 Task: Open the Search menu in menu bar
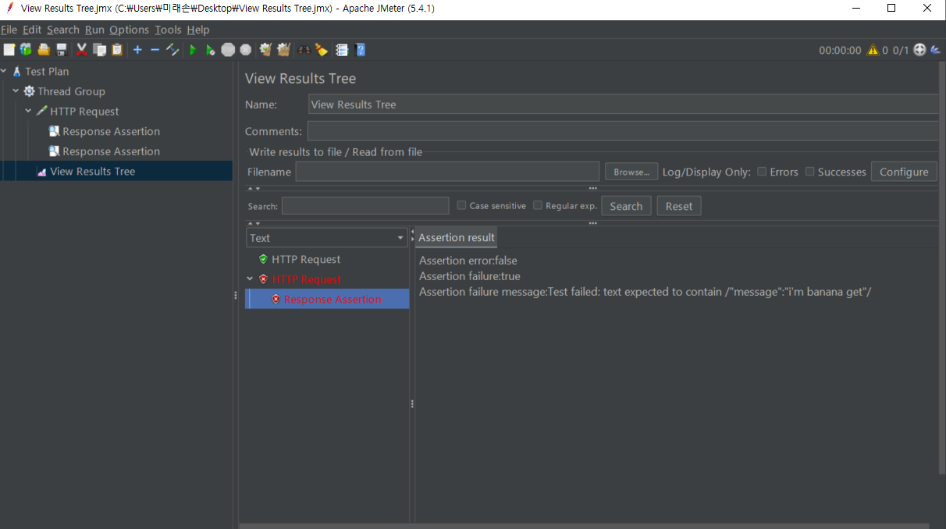pos(63,30)
